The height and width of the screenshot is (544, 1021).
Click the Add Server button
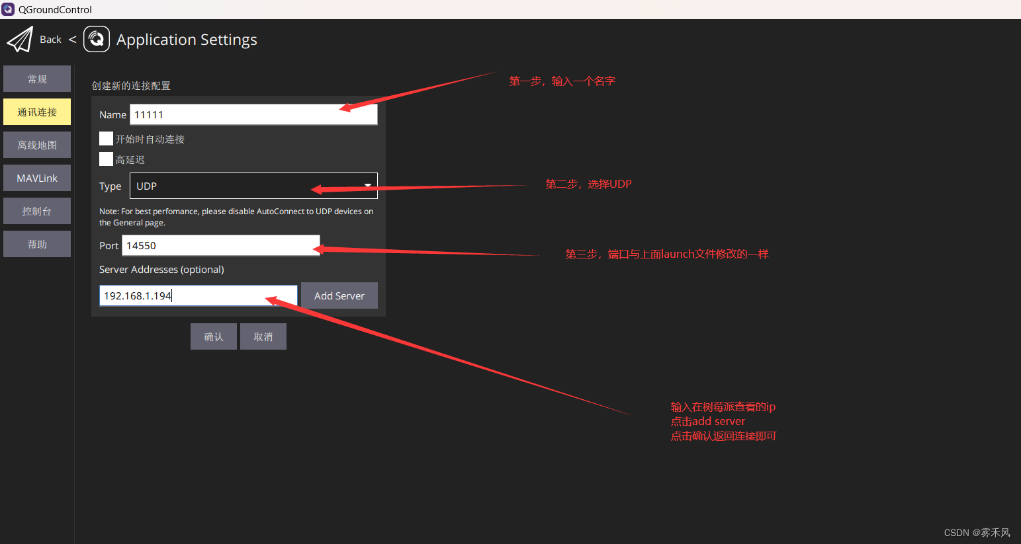(339, 295)
